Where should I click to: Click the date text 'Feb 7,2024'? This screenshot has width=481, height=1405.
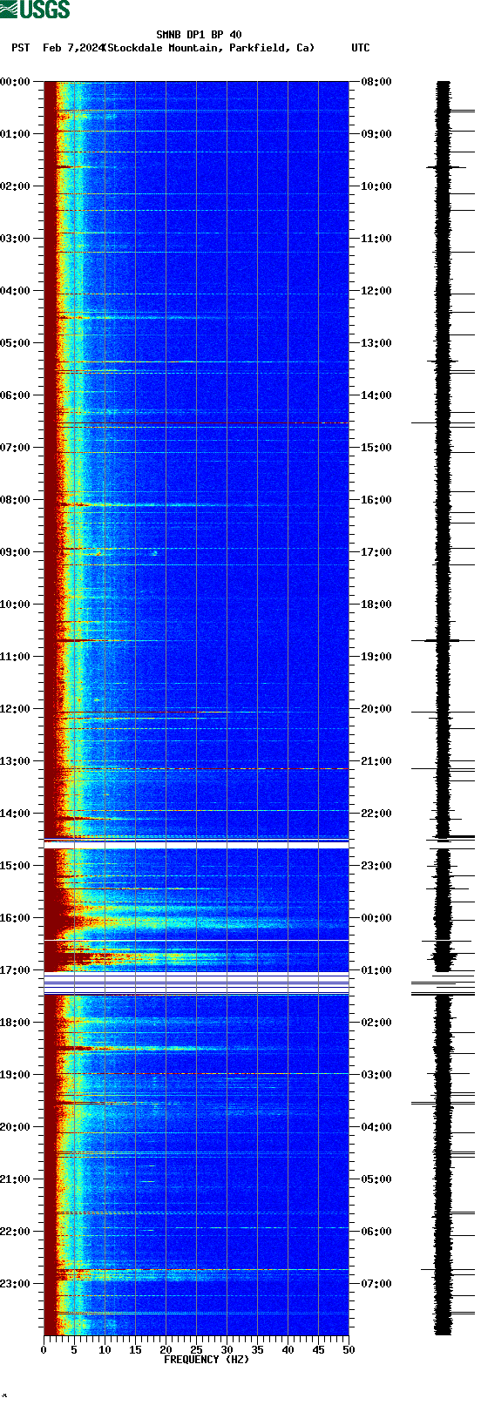click(x=73, y=48)
